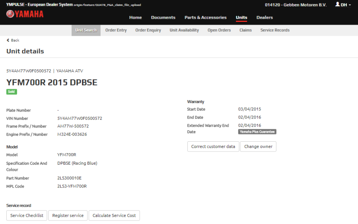Click the Correct customer data button
This screenshot has width=358, height=224.
point(213,146)
